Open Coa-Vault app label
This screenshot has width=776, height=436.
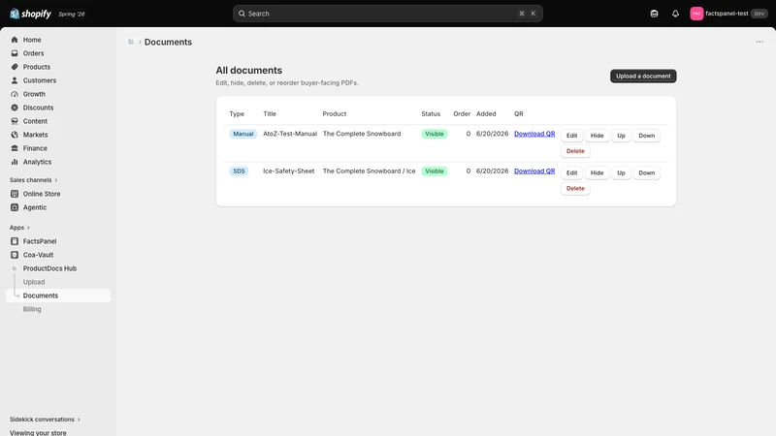click(x=38, y=255)
